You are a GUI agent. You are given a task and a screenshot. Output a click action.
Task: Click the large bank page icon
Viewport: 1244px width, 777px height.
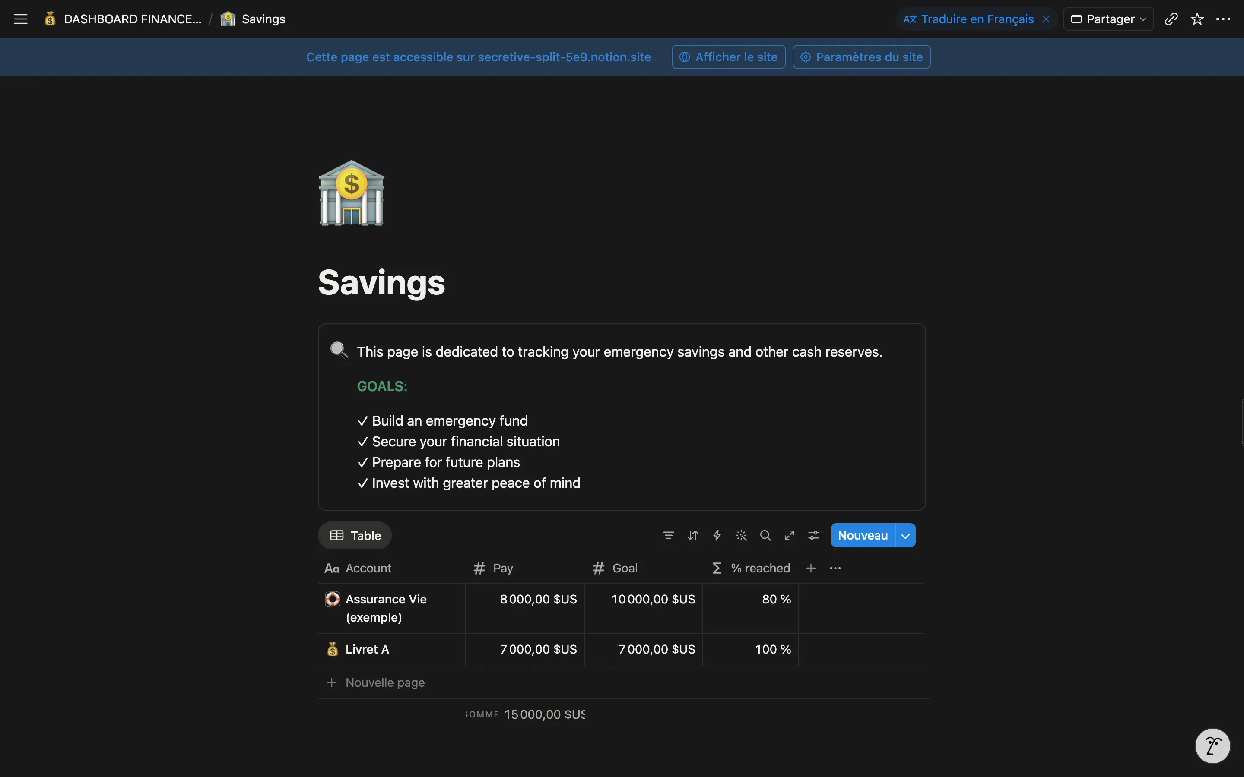pyautogui.click(x=352, y=193)
